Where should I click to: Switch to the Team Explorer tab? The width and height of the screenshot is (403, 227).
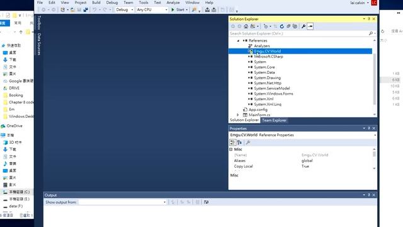(x=275, y=120)
